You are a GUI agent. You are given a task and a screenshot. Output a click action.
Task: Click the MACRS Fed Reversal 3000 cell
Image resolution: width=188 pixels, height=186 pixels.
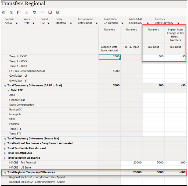[x=154, y=163]
